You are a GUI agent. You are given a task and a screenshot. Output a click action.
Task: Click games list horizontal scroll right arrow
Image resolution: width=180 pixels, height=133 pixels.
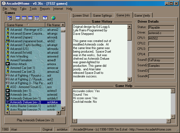(59, 113)
